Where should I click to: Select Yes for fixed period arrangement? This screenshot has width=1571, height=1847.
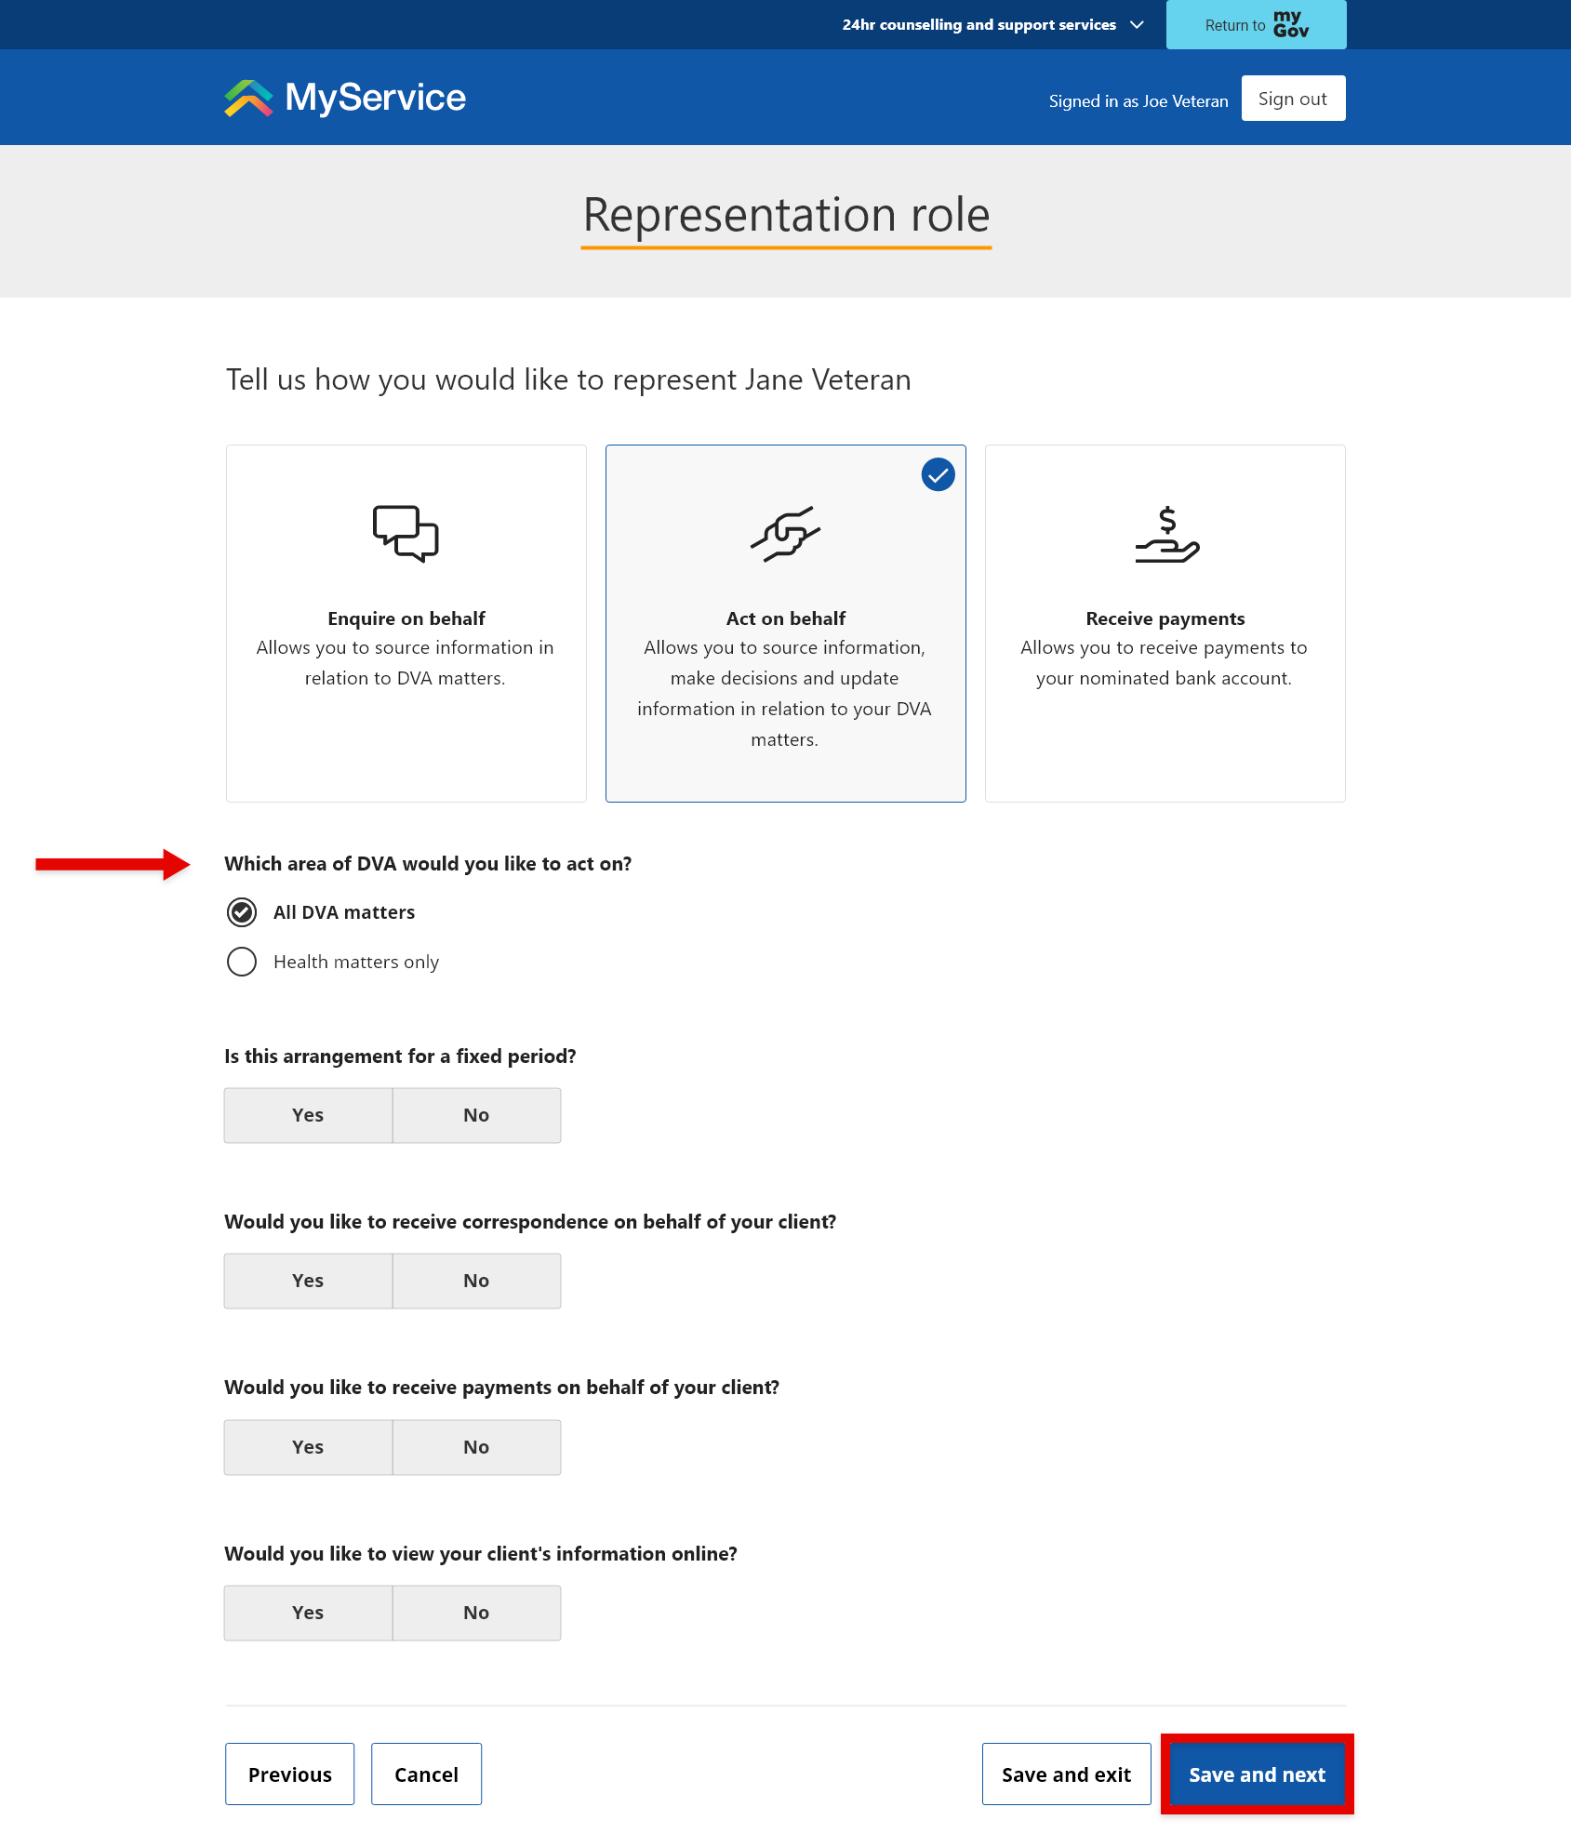click(308, 1114)
